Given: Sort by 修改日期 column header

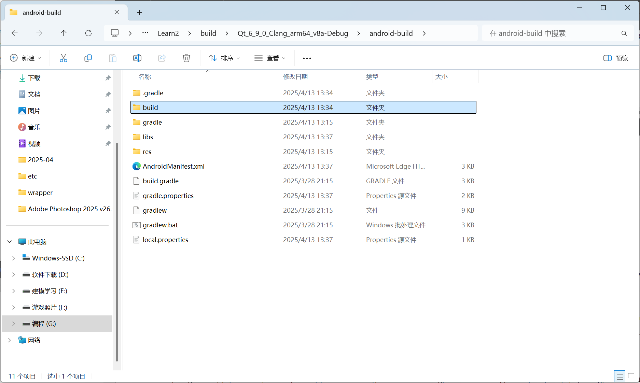Looking at the screenshot, I should pos(295,77).
